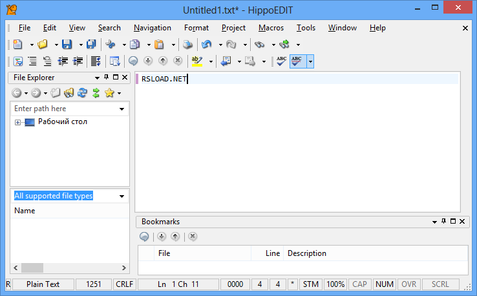Click the Favorites star icon in File Explorer

point(109,92)
